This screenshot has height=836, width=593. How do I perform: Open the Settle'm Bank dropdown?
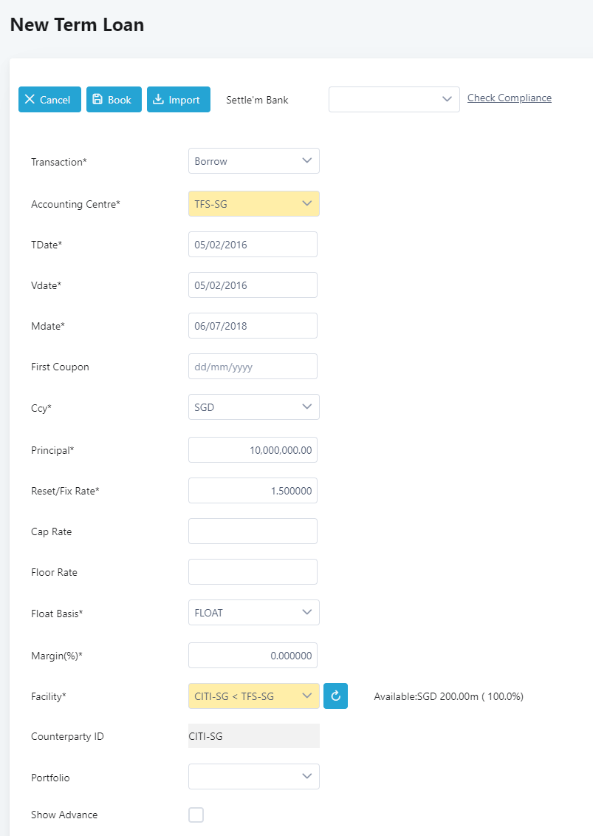[x=394, y=100]
